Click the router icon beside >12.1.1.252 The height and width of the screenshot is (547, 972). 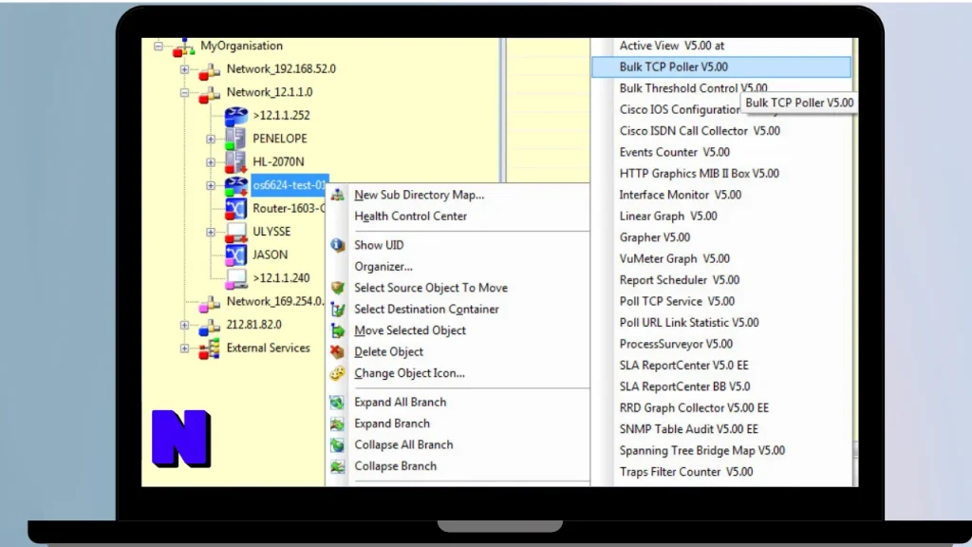[235, 116]
